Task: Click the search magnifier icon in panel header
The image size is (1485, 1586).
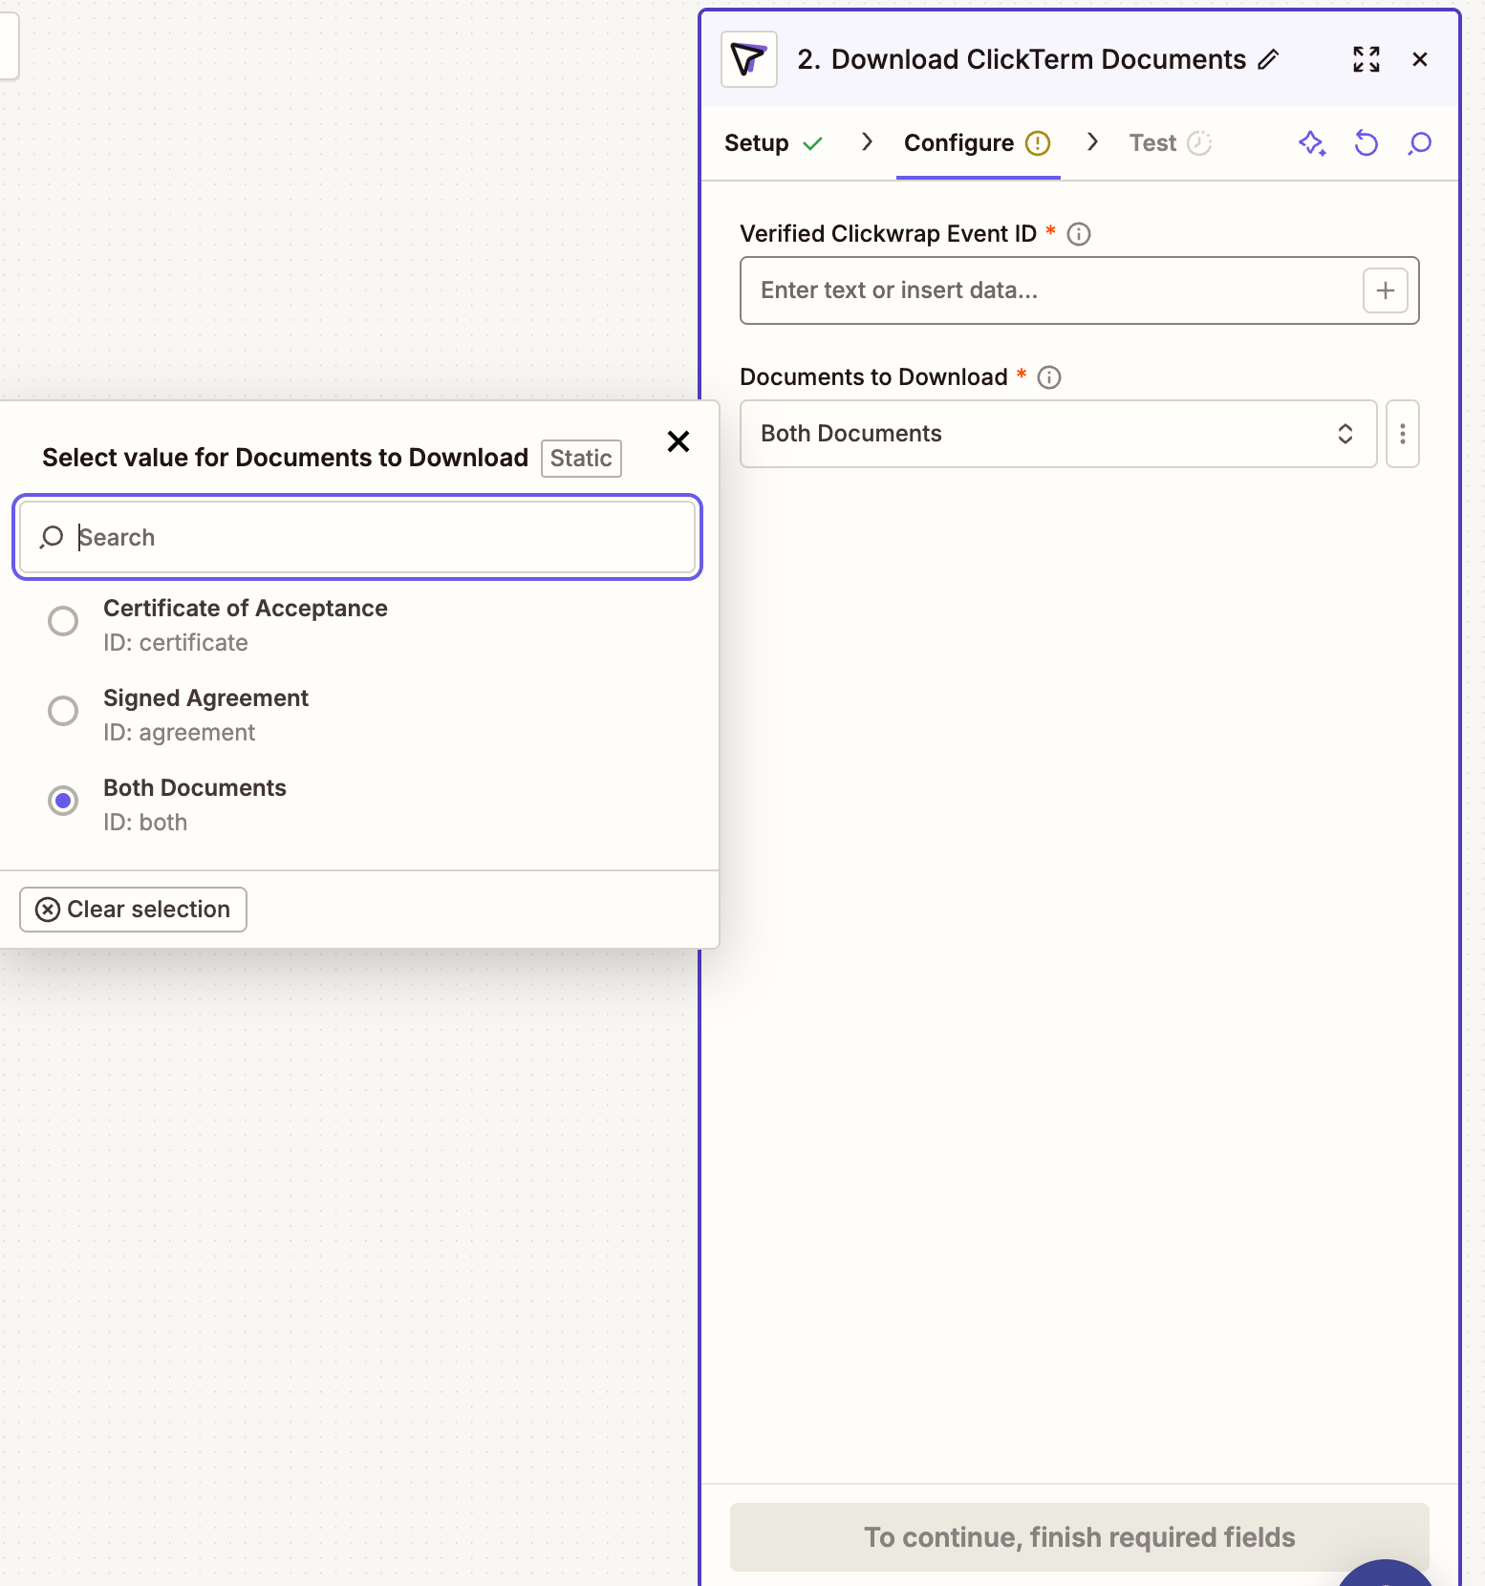Action: [1420, 143]
